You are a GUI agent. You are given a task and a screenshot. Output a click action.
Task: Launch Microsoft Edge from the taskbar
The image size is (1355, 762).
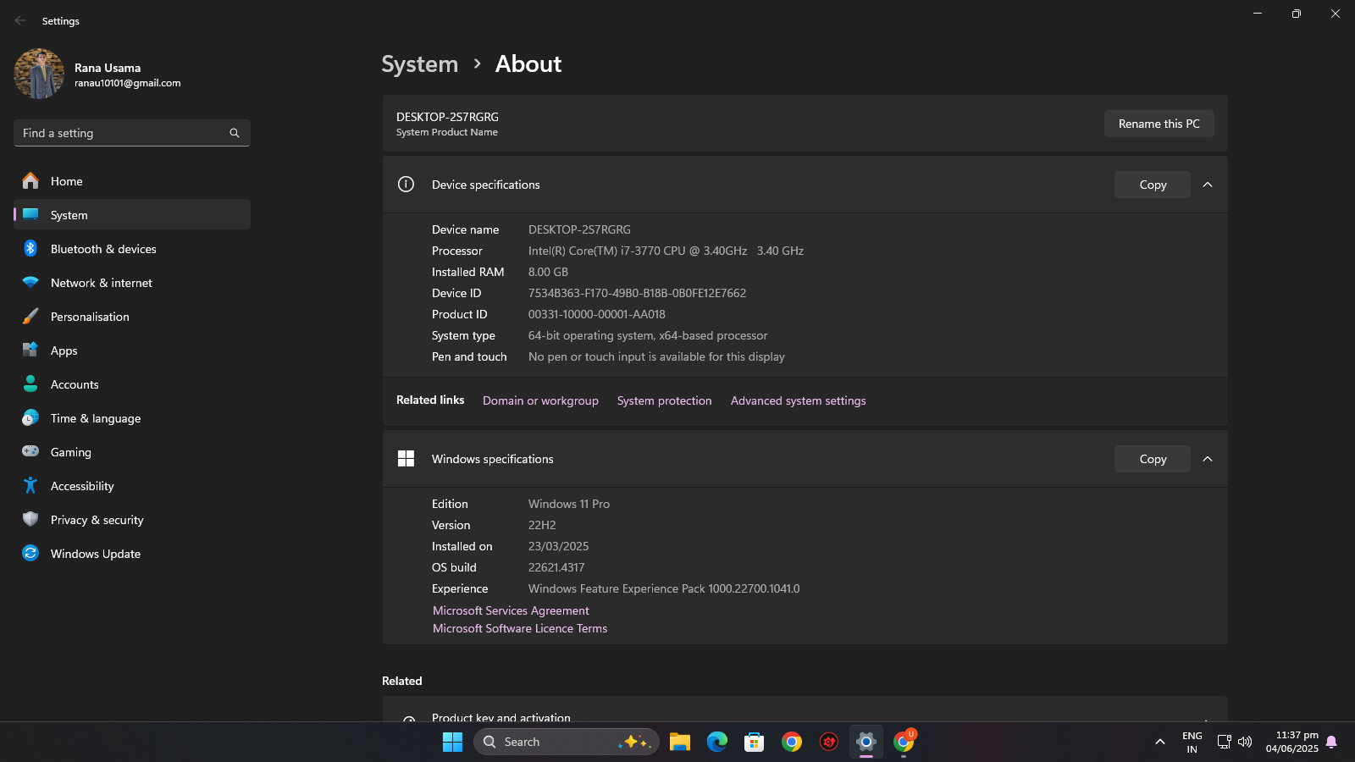click(x=717, y=741)
